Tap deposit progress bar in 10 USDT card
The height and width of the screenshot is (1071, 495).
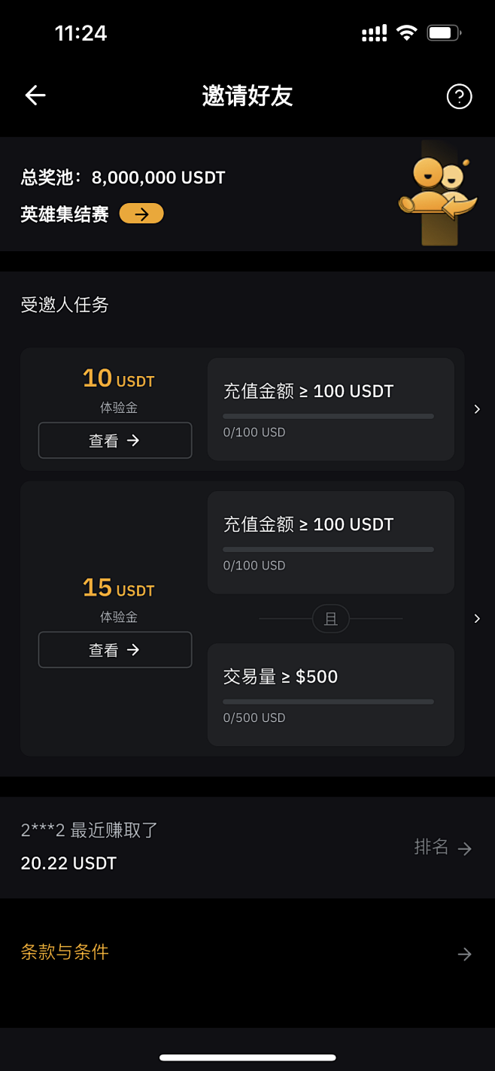[328, 416]
